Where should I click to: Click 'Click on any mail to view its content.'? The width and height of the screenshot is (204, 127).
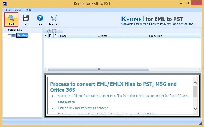pos(83,108)
